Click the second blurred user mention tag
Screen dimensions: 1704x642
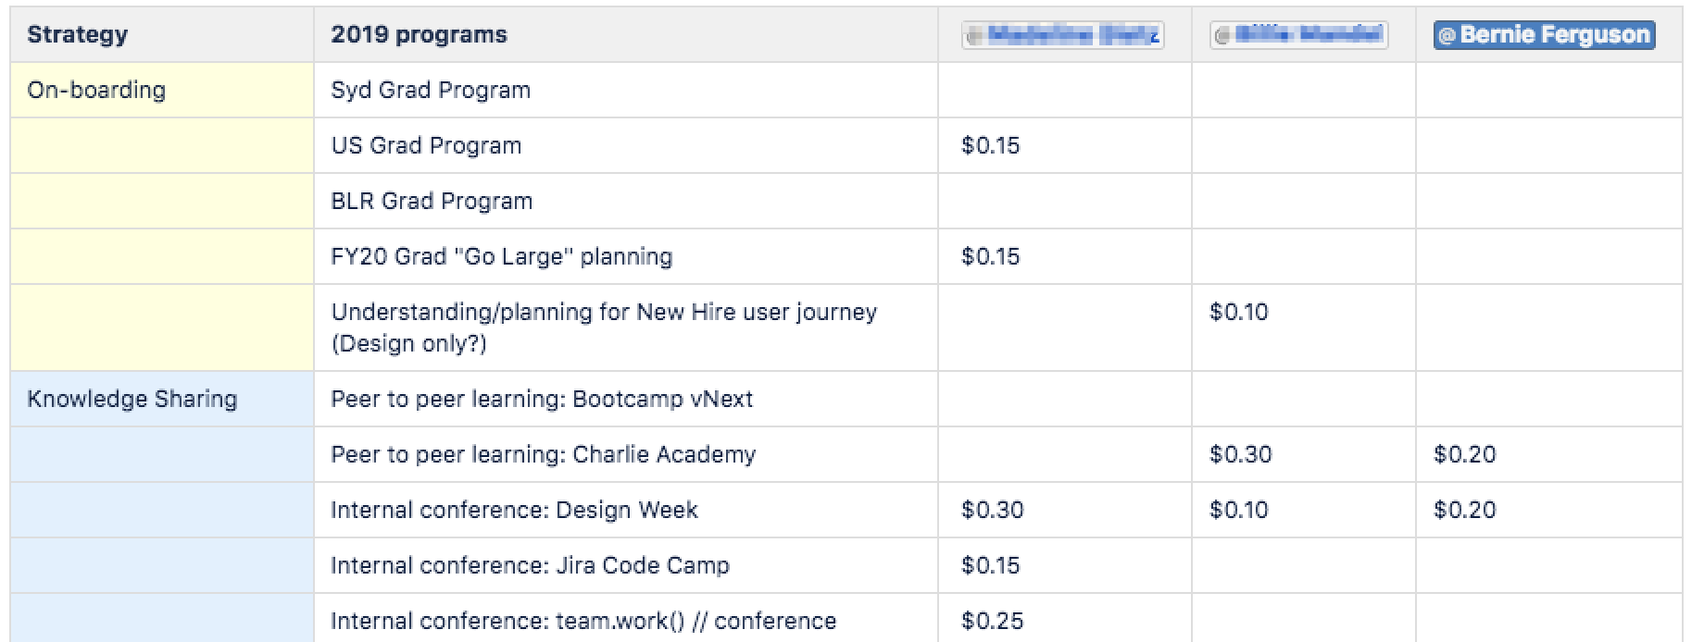point(1298,35)
